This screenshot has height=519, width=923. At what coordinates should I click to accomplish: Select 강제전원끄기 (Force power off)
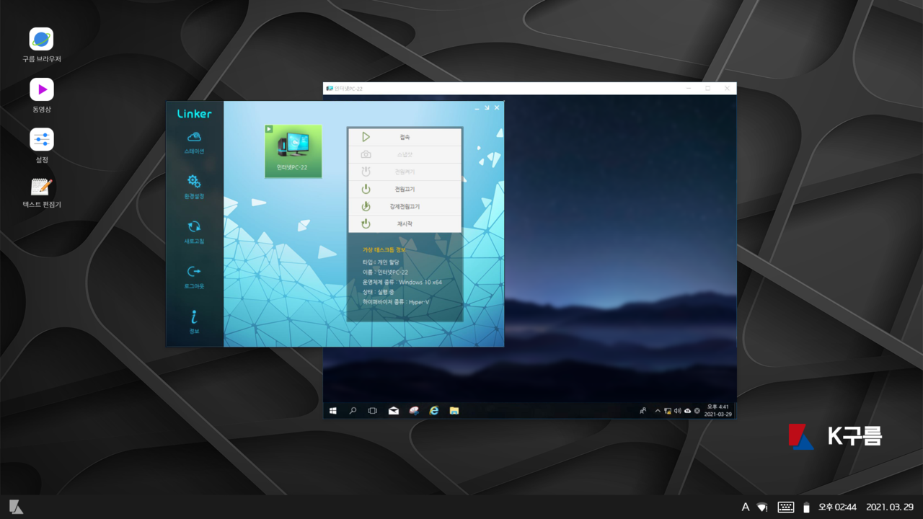405,207
